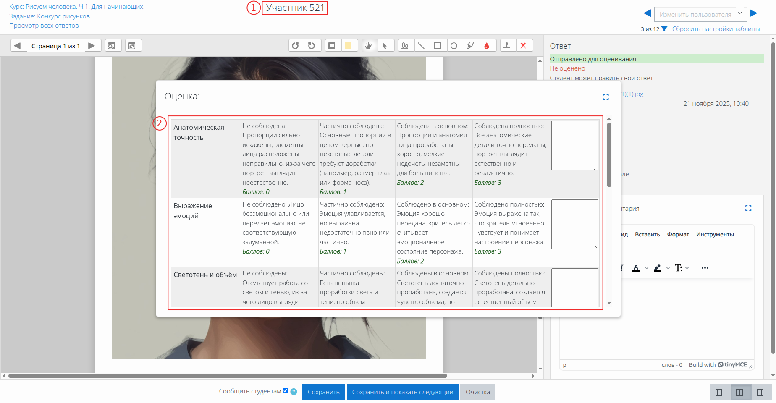Select the freehand pen annotation tool

[x=405, y=46]
